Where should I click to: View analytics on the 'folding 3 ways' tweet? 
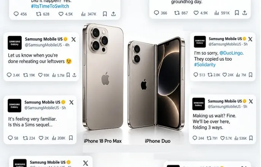click(x=236, y=138)
